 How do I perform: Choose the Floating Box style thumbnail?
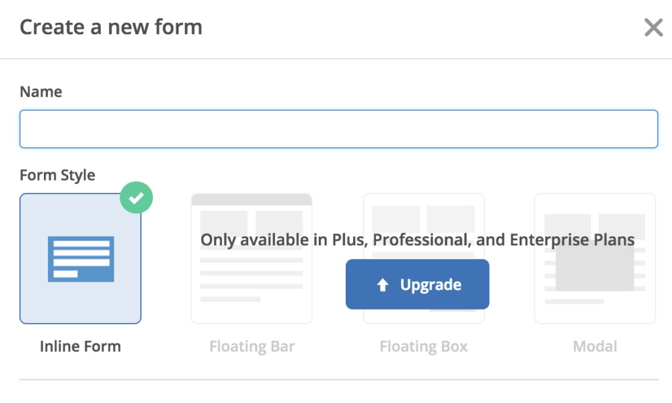(424, 259)
